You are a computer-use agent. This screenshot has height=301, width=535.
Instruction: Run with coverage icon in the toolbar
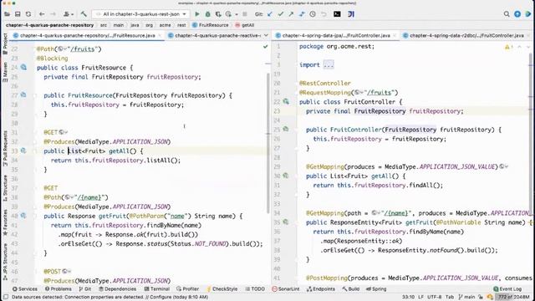pos(218,14)
